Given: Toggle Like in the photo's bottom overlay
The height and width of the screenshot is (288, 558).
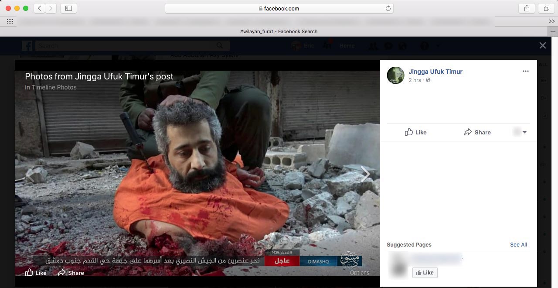Looking at the screenshot, I should (36, 273).
